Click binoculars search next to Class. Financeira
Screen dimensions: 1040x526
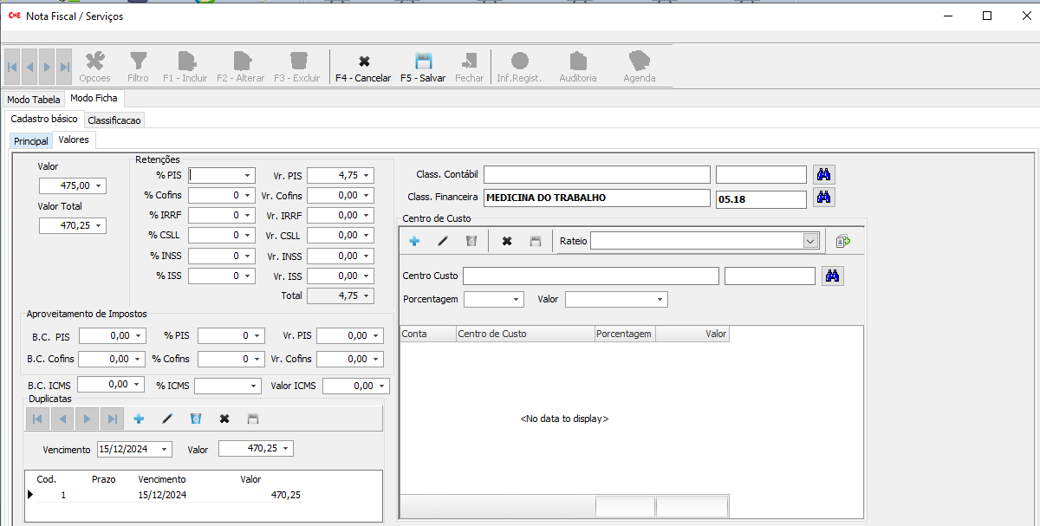click(x=823, y=198)
